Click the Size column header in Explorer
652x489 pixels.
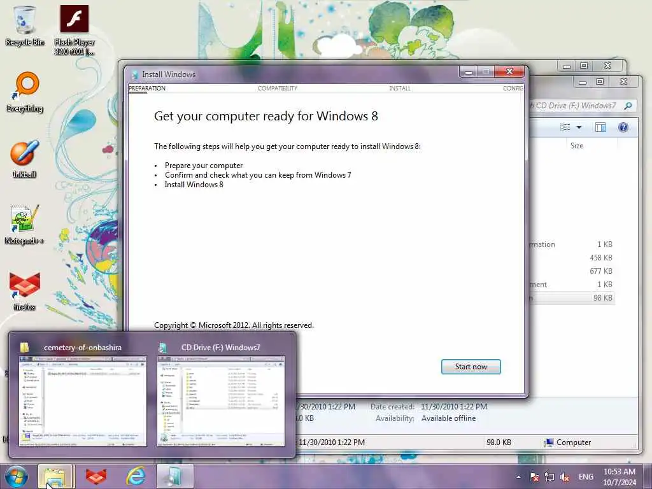592,146
